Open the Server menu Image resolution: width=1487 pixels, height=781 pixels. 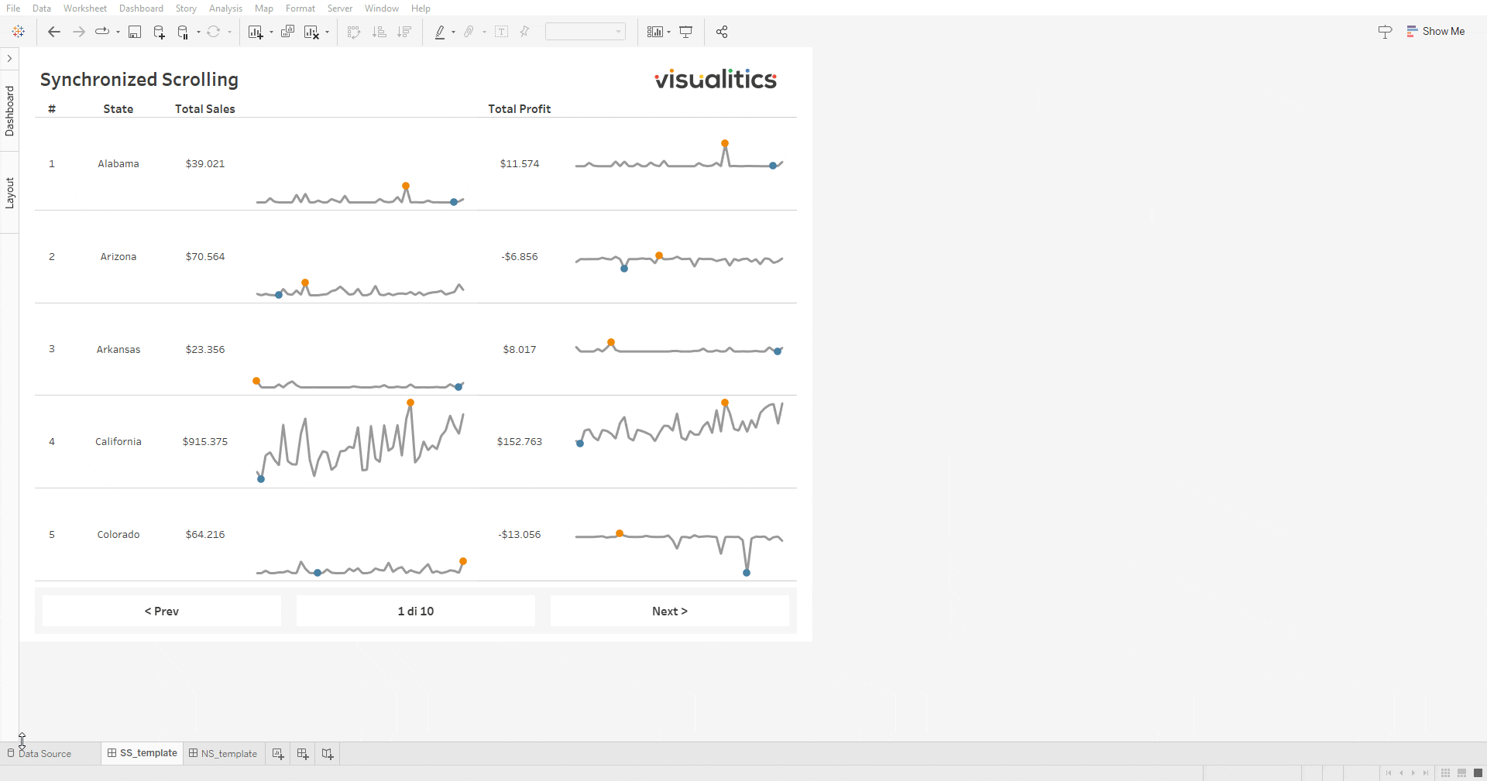coord(340,9)
